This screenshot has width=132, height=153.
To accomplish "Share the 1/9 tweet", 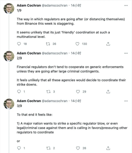I will (108, 44).
